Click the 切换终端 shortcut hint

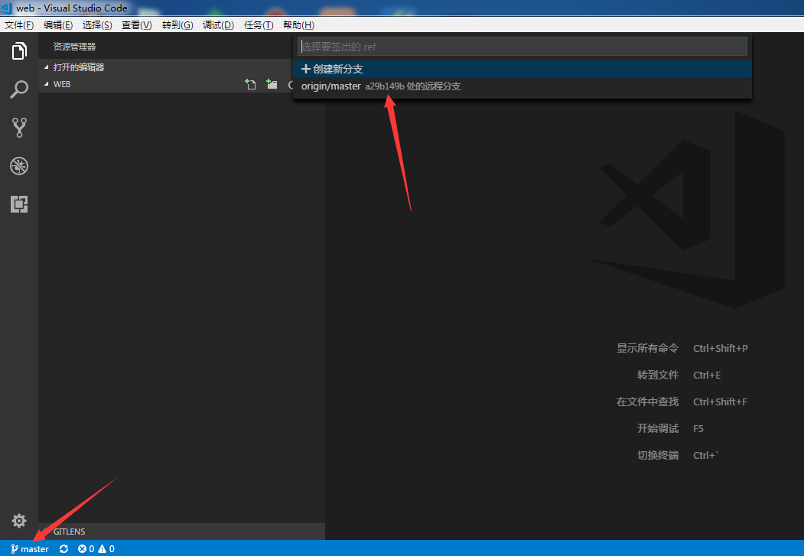658,455
